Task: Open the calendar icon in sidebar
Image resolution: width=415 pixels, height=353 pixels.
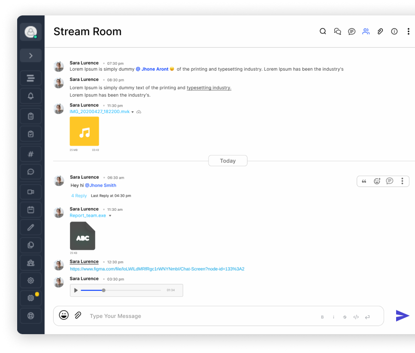Action: click(31, 210)
